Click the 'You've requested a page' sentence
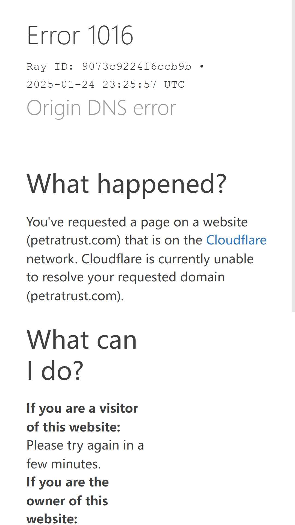 tap(137, 222)
